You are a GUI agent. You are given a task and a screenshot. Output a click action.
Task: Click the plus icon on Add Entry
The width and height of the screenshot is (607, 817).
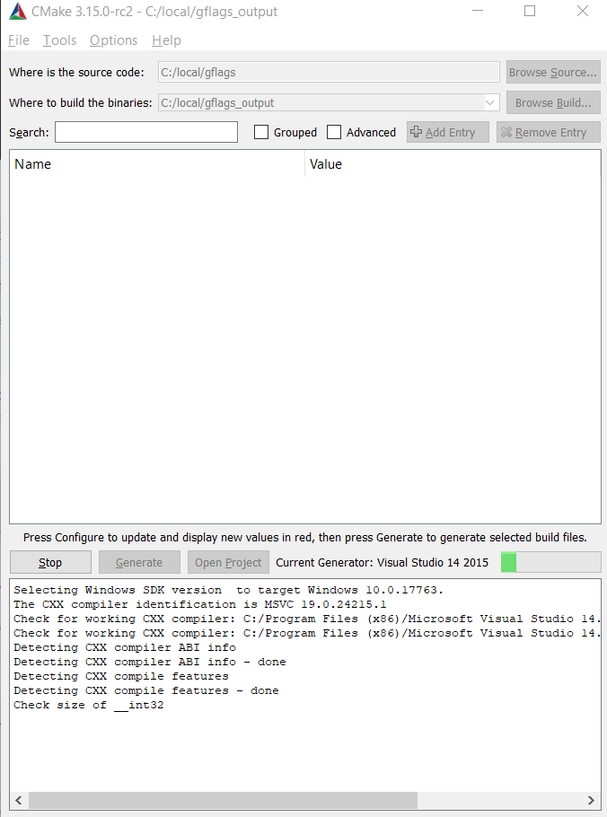pos(416,132)
